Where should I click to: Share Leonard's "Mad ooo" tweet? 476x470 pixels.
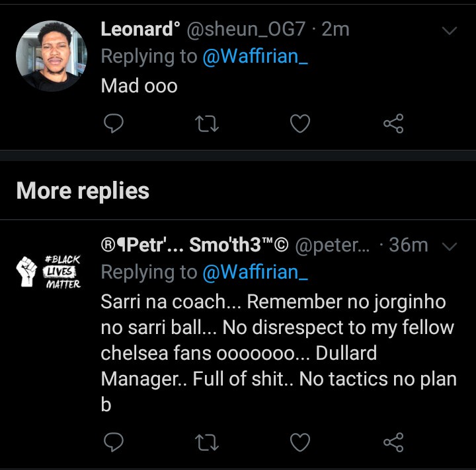point(393,123)
